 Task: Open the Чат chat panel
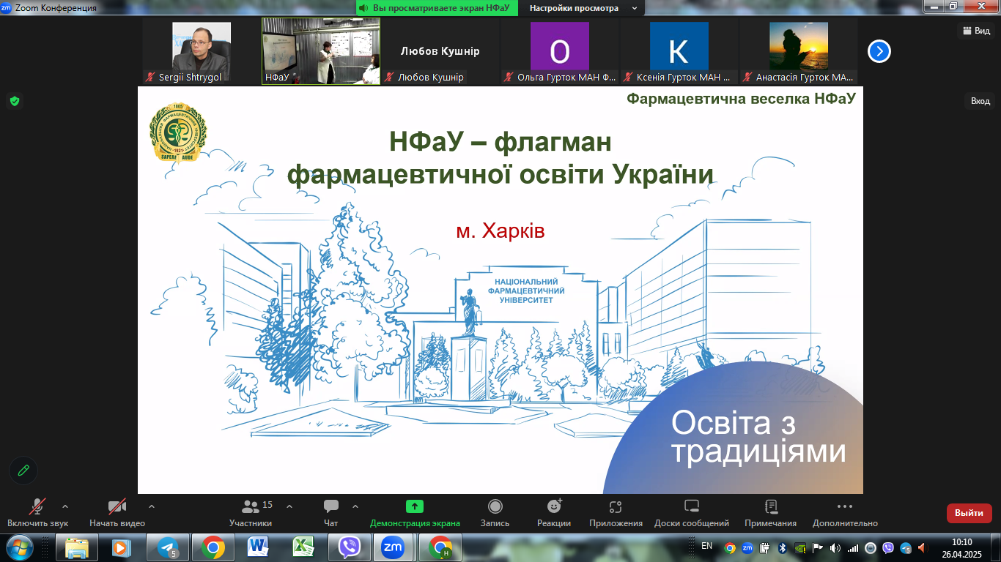coord(331,513)
